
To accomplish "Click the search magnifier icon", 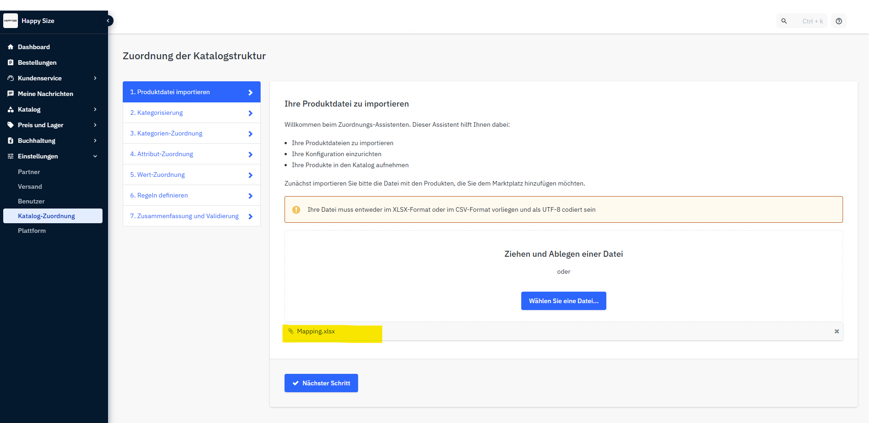I will click(x=784, y=21).
